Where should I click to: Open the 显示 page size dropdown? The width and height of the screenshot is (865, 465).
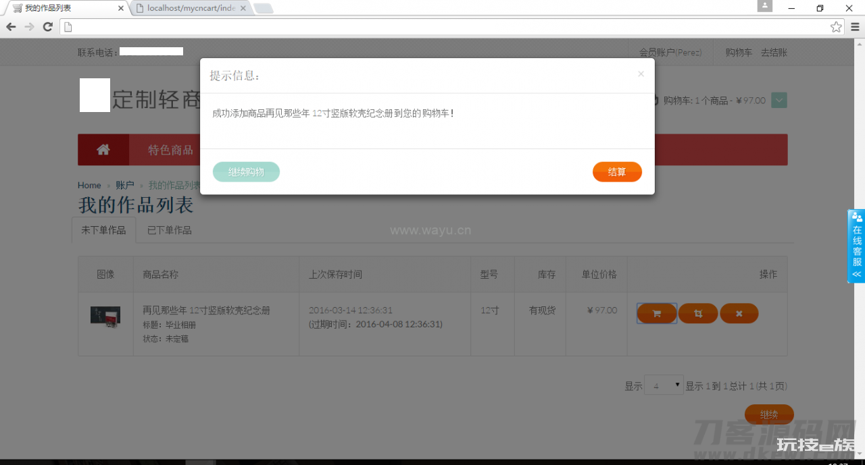click(x=664, y=386)
